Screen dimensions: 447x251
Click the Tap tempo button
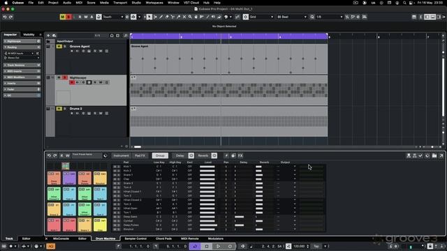[316, 246]
